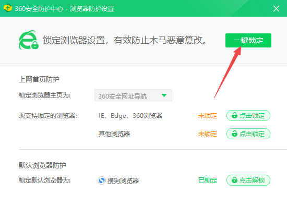Click 点击锁定 for 其他浏览器
The image size is (287, 206).
click(x=248, y=134)
